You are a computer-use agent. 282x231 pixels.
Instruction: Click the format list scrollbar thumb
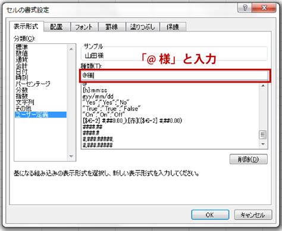(x=263, y=135)
